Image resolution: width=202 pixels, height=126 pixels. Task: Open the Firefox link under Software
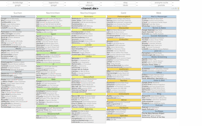4,80
